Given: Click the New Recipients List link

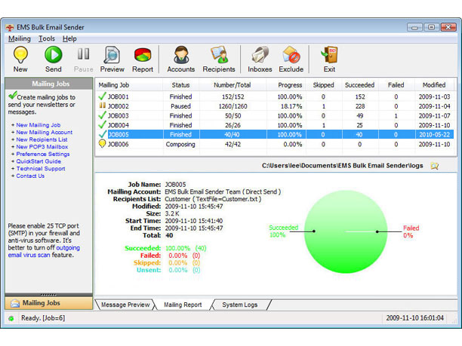Looking at the screenshot, I should pyautogui.click(x=42, y=139).
